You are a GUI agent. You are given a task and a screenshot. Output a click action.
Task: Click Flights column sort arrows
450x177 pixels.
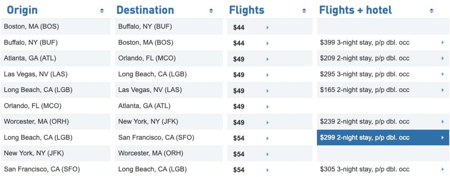click(x=304, y=11)
